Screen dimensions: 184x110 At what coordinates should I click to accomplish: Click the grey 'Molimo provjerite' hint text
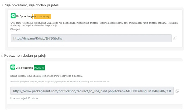pos(60,82)
